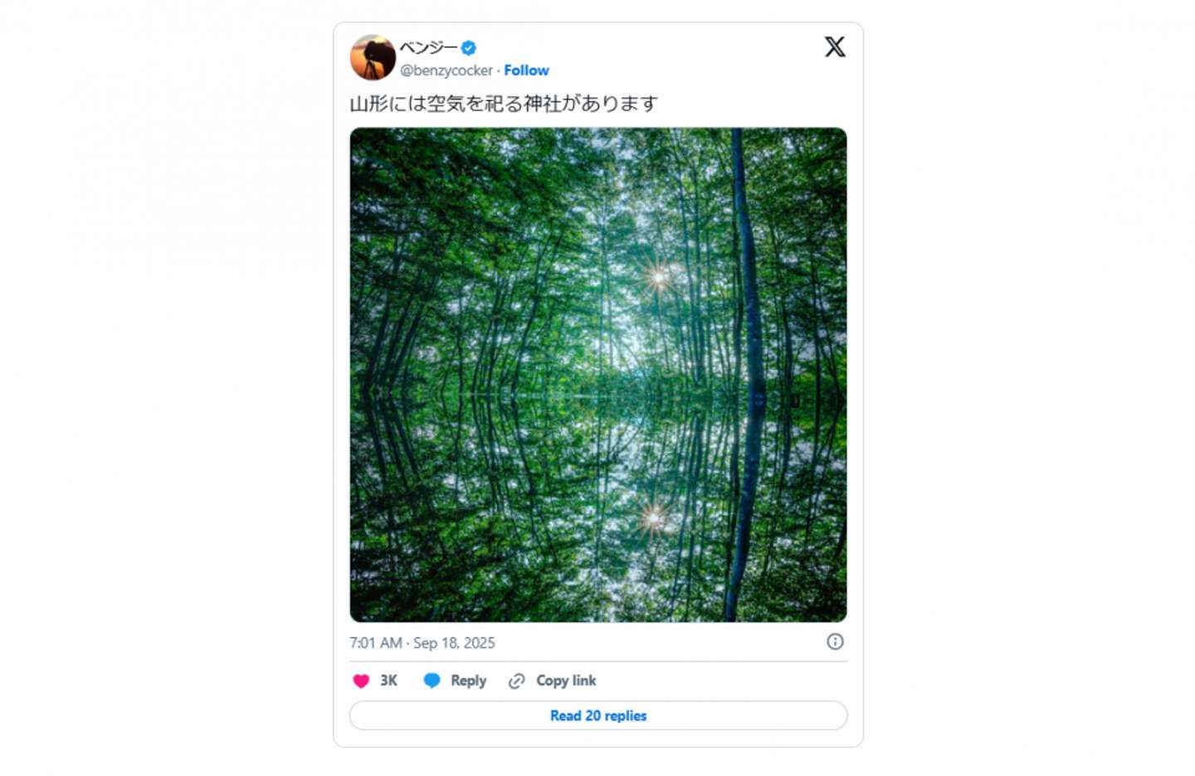The image size is (1195, 776).
Task: Click the X logo on the post
Action: click(x=835, y=47)
